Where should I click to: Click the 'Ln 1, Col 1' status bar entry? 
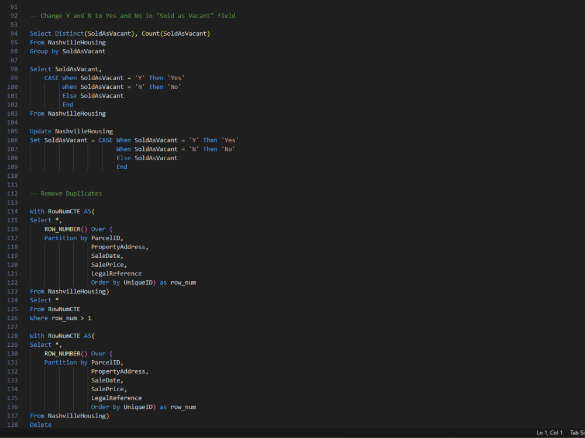[549, 433]
